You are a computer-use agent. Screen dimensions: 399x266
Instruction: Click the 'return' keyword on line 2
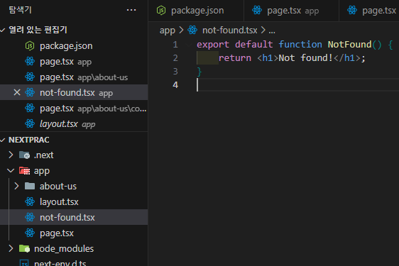click(x=234, y=58)
